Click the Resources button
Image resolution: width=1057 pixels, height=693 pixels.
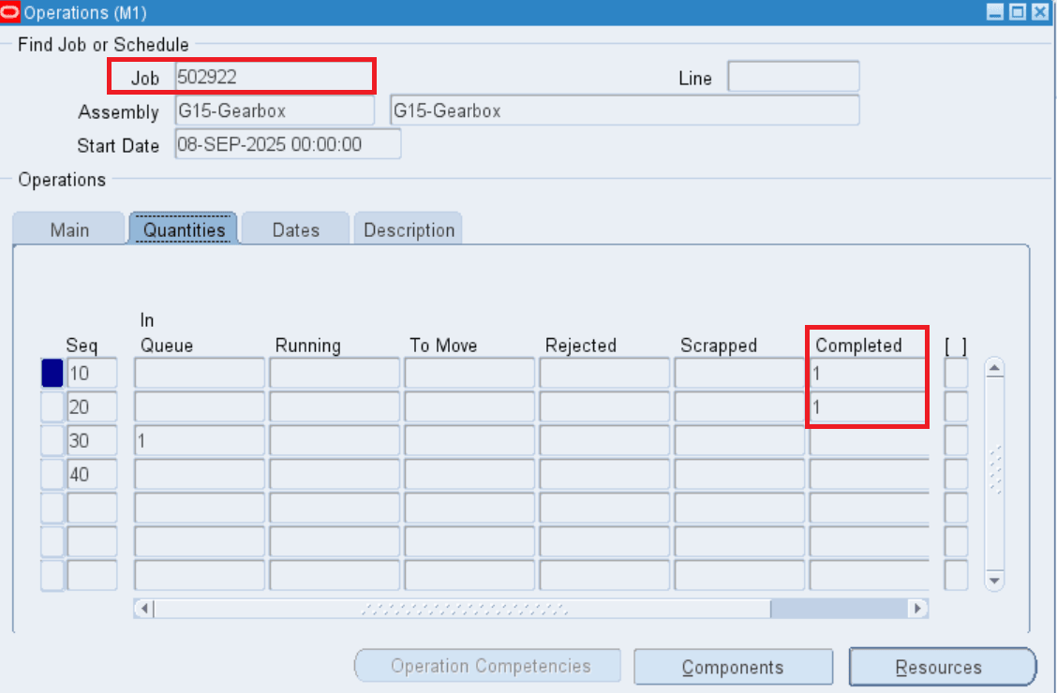tap(943, 667)
